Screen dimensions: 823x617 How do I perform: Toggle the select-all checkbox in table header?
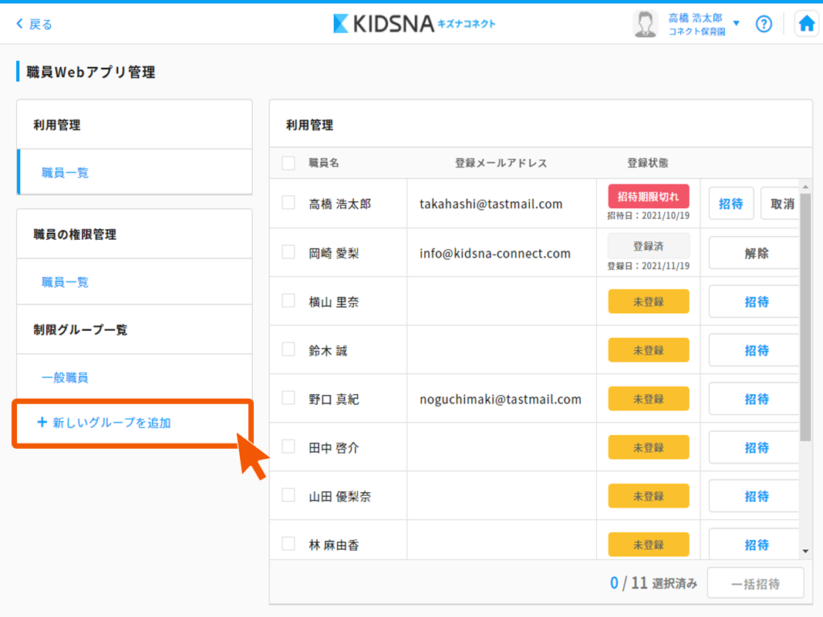click(x=288, y=163)
